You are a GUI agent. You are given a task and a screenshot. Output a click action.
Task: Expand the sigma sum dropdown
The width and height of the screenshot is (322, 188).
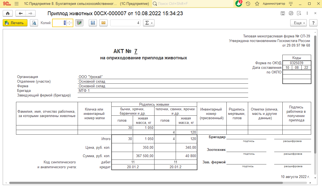148,23
